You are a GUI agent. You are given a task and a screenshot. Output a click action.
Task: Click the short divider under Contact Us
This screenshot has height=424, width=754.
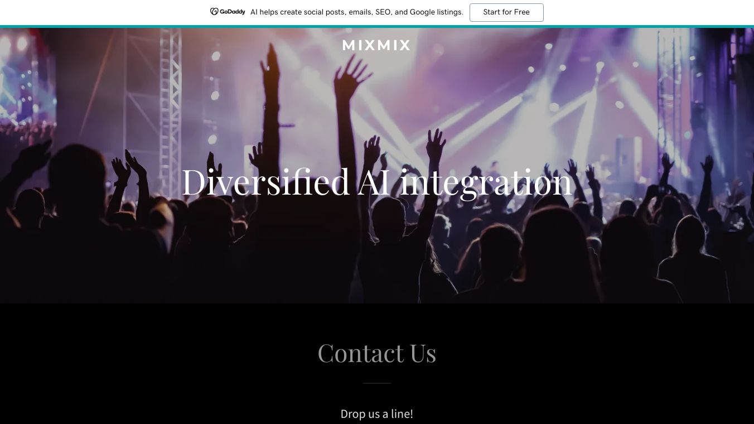377,383
